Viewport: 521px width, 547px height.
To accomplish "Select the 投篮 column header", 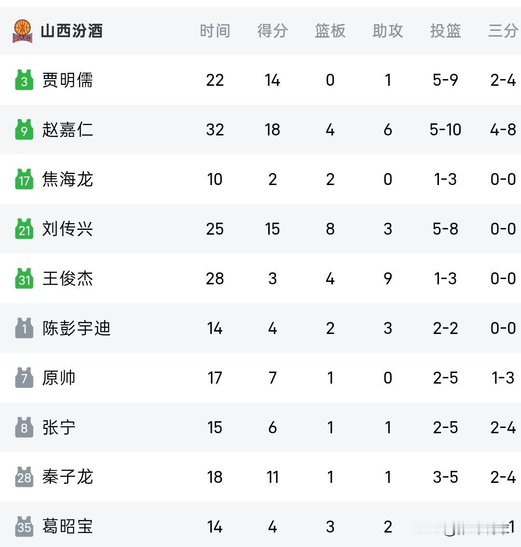I will coord(445,31).
